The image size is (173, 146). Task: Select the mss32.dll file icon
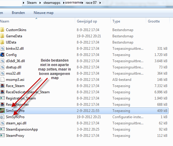tap(2, 73)
